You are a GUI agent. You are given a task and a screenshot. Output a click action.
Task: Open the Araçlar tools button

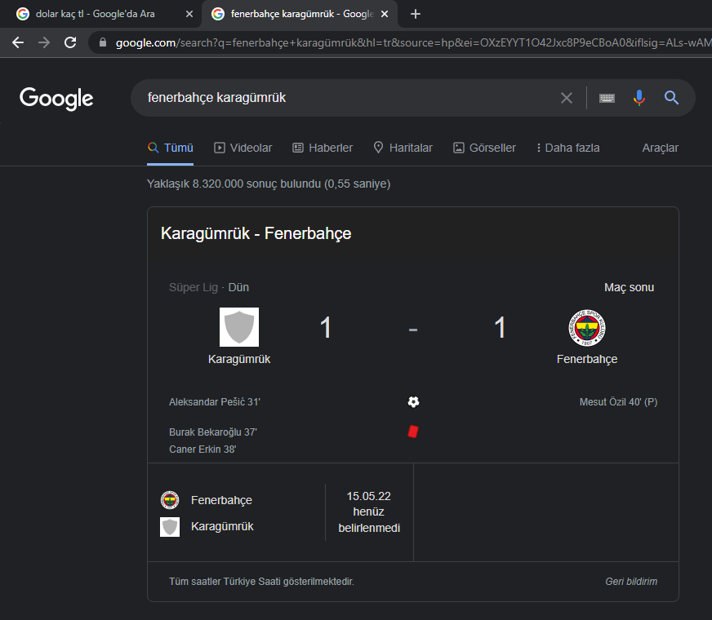(660, 148)
